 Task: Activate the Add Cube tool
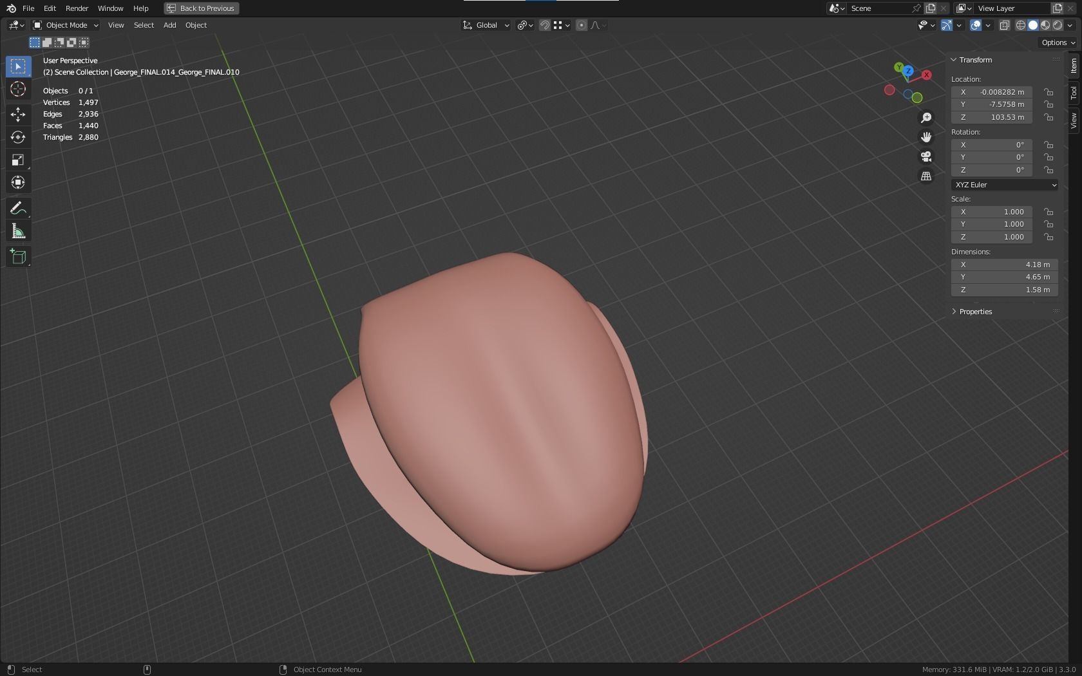(x=18, y=256)
